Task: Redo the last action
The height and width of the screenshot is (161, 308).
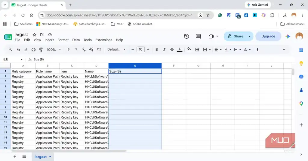Action: click(x=26, y=50)
